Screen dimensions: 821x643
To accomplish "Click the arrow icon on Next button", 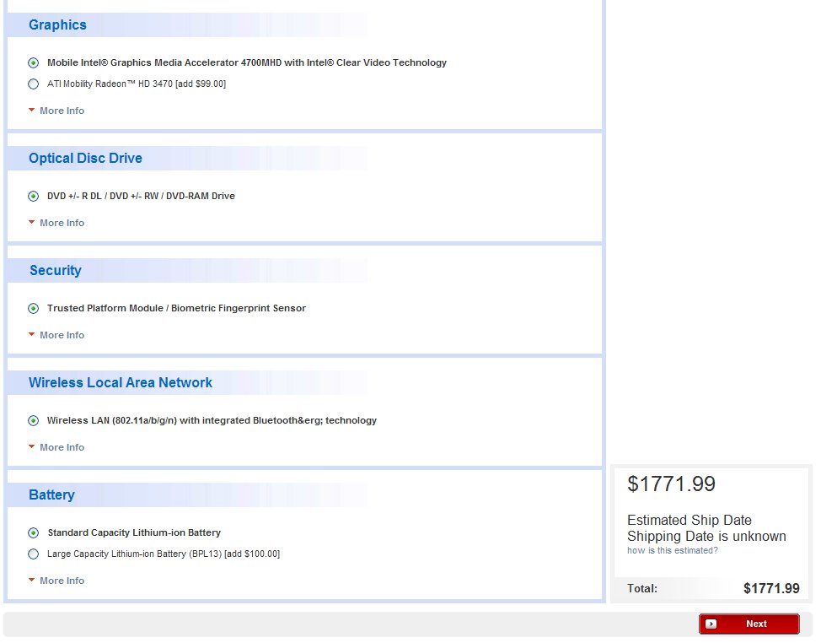I will click(711, 624).
